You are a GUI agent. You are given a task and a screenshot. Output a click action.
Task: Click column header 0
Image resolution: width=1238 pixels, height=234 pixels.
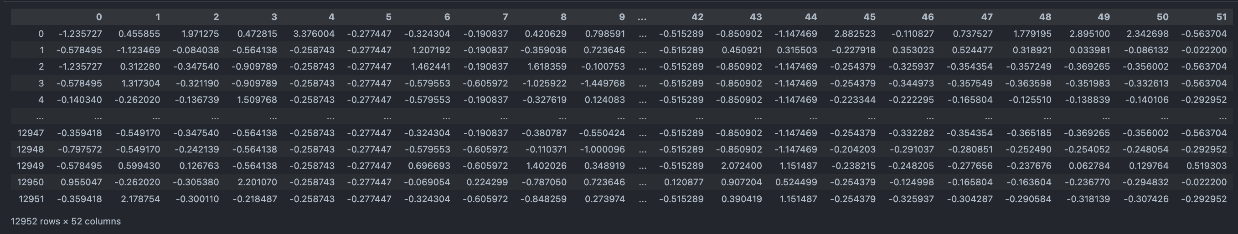point(98,17)
